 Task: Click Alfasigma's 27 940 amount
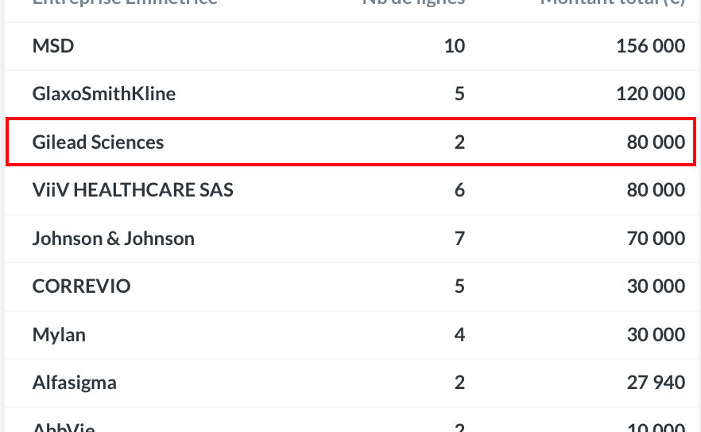click(656, 383)
